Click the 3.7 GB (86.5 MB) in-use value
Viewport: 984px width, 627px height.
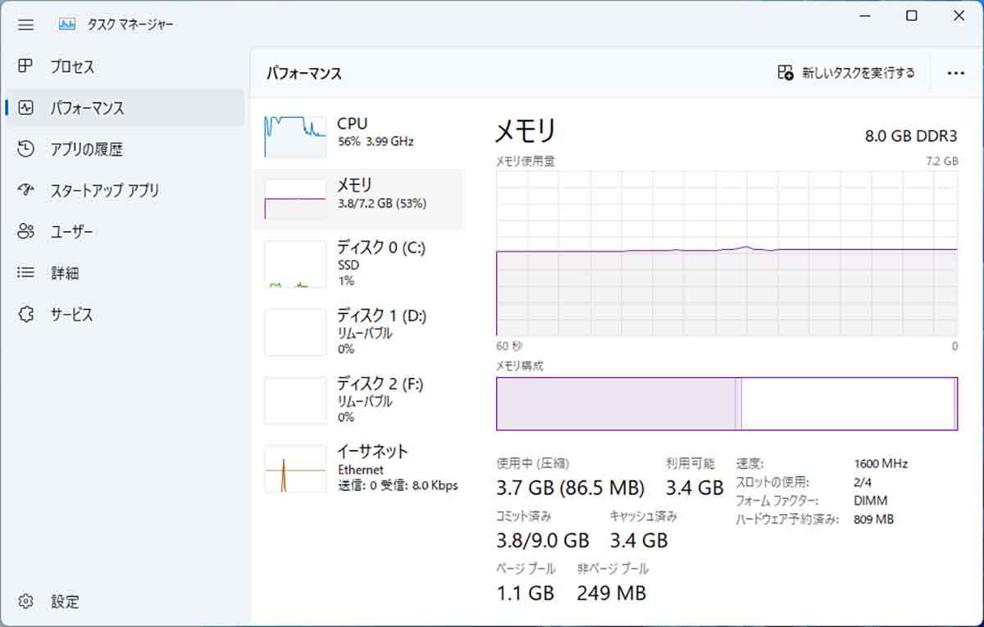(571, 488)
